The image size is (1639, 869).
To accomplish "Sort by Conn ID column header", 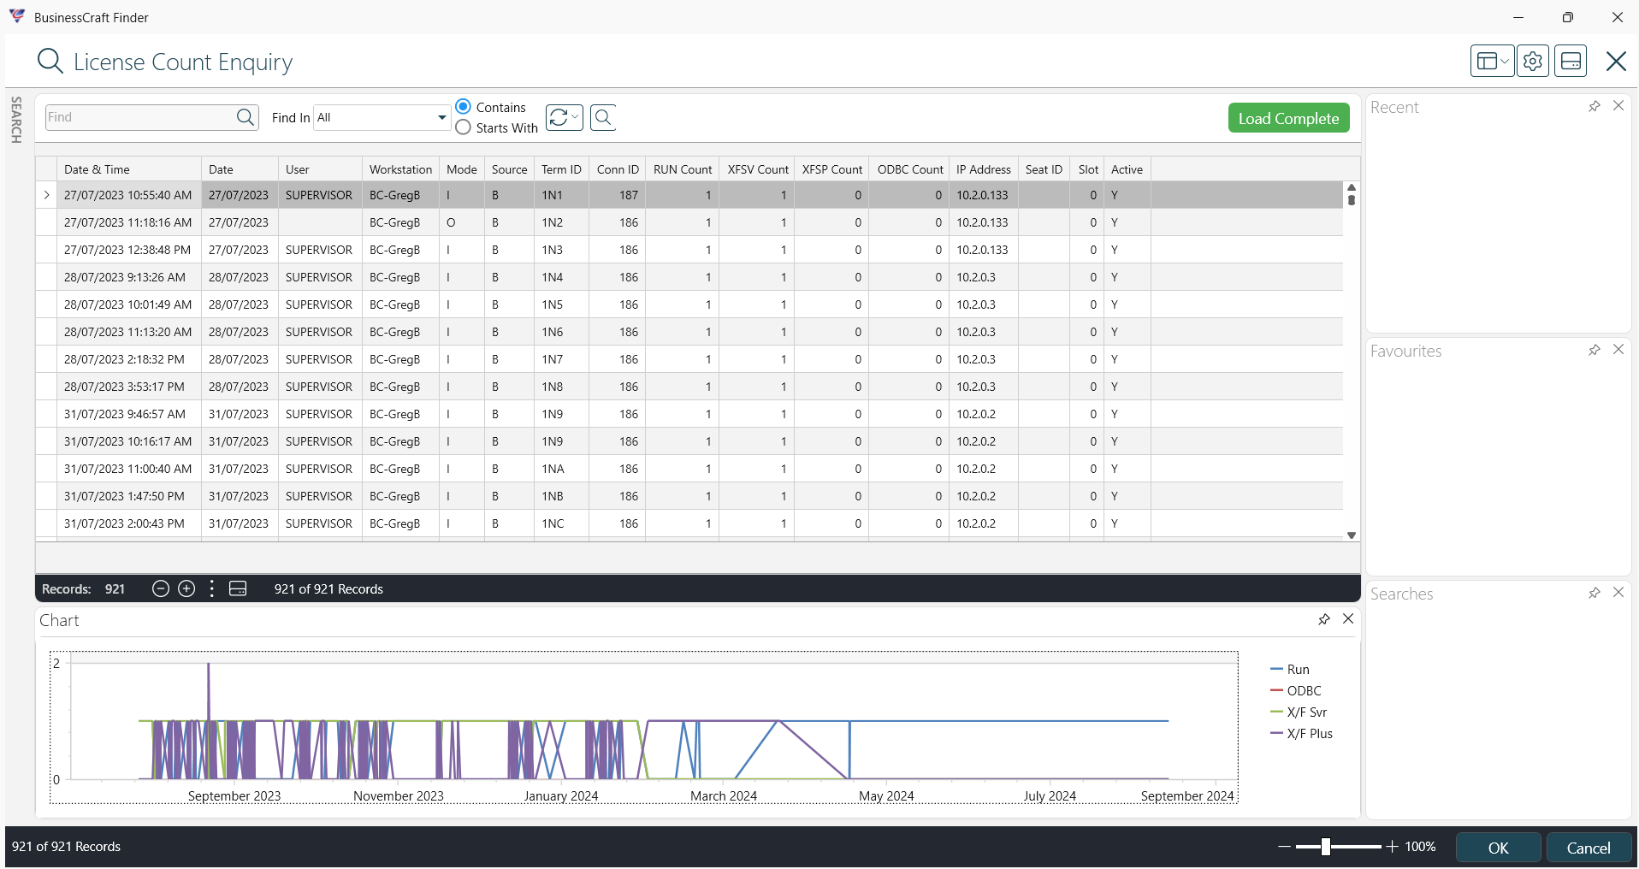I will coord(617,169).
